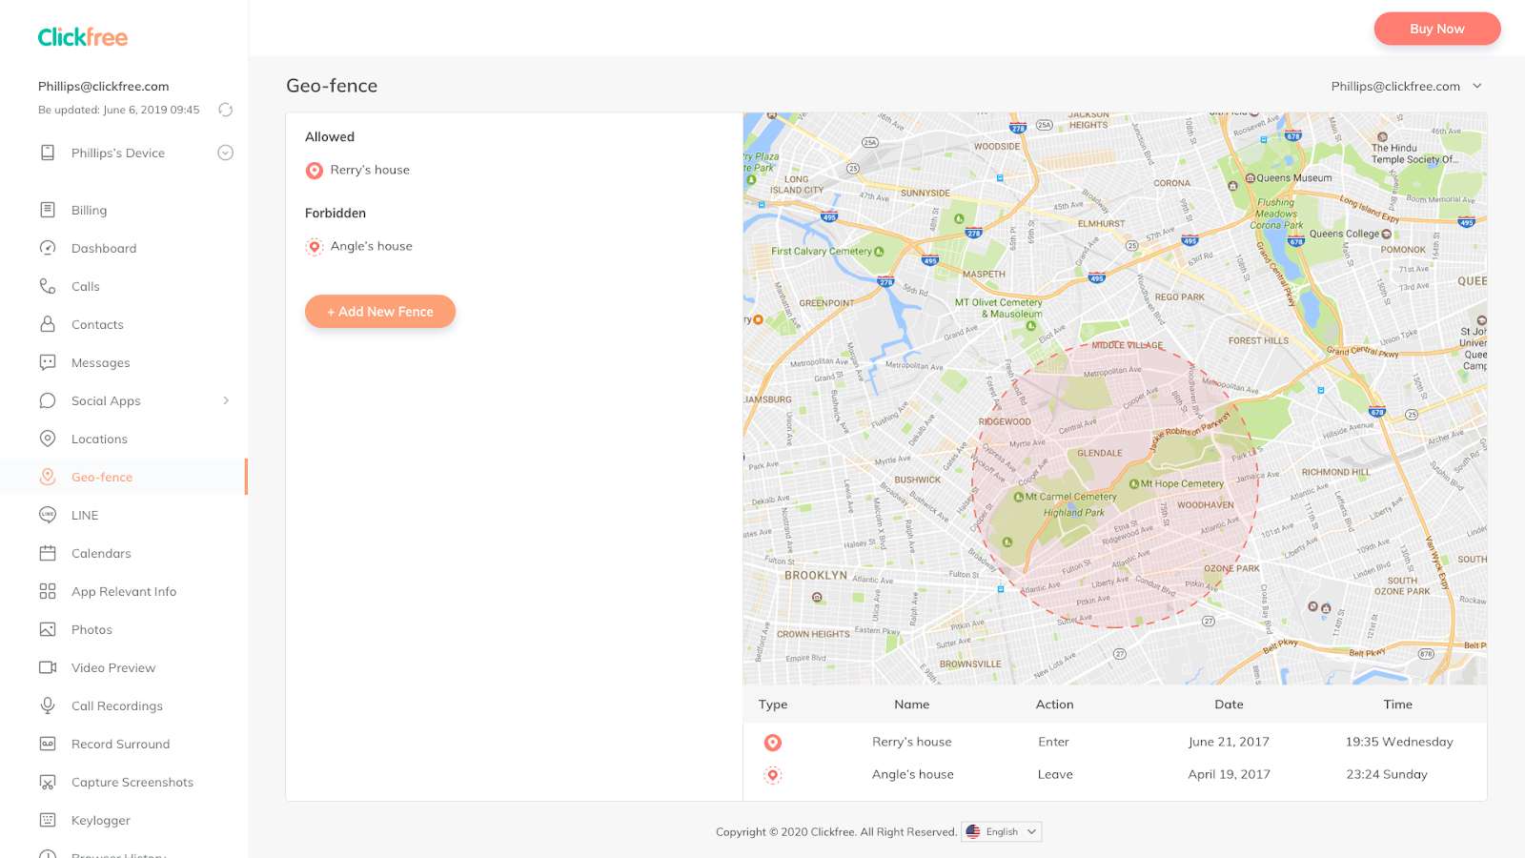Image resolution: width=1525 pixels, height=858 pixels.
Task: Click the Record Surround icon
Action: (48, 744)
